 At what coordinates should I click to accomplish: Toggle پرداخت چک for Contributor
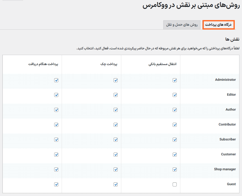pos(116,125)
